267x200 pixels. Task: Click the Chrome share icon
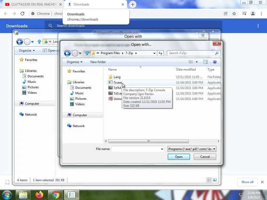(226, 14)
